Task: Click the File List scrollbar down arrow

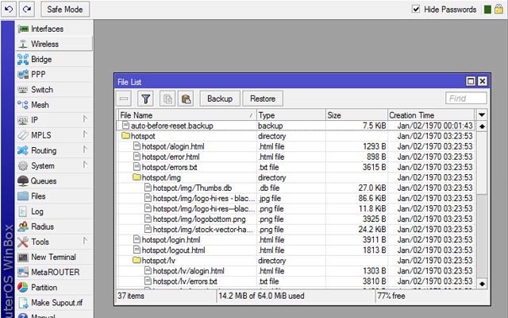Action: coord(481,283)
